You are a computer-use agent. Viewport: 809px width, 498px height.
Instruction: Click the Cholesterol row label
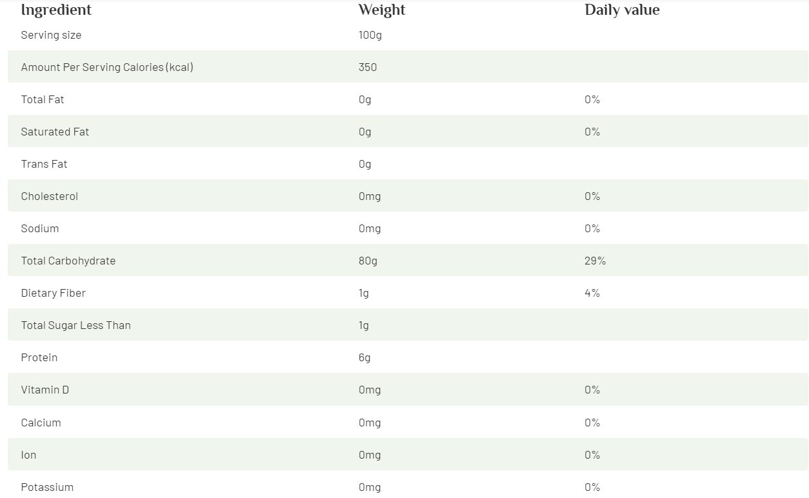coord(49,196)
